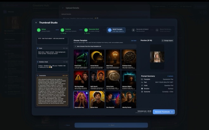Click the 'WHY YOUR HEALTHY DIET' text value
This screenshot has width=209, height=130.
(164, 82)
